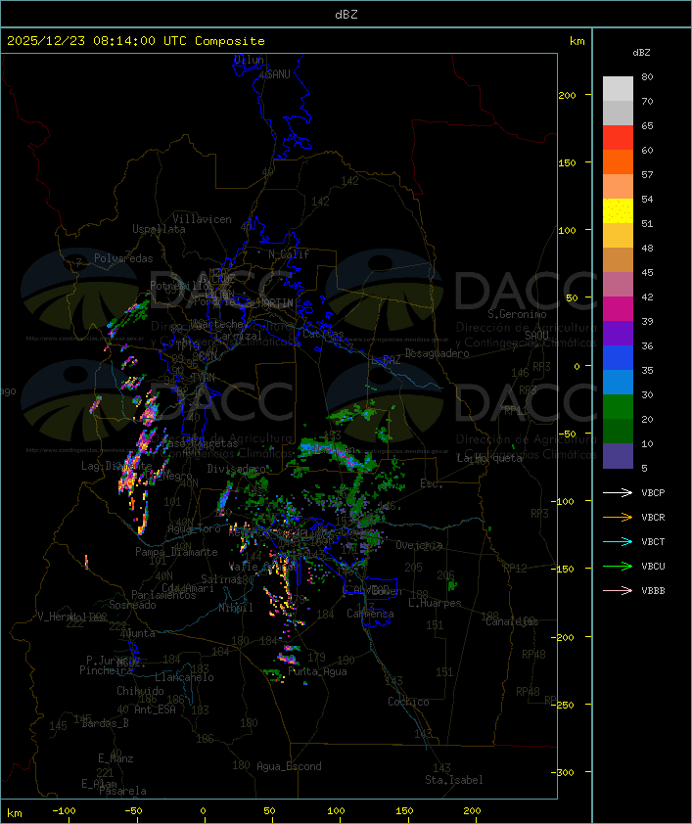
Task: Click the Agua_Escond map label
Action: point(289,766)
